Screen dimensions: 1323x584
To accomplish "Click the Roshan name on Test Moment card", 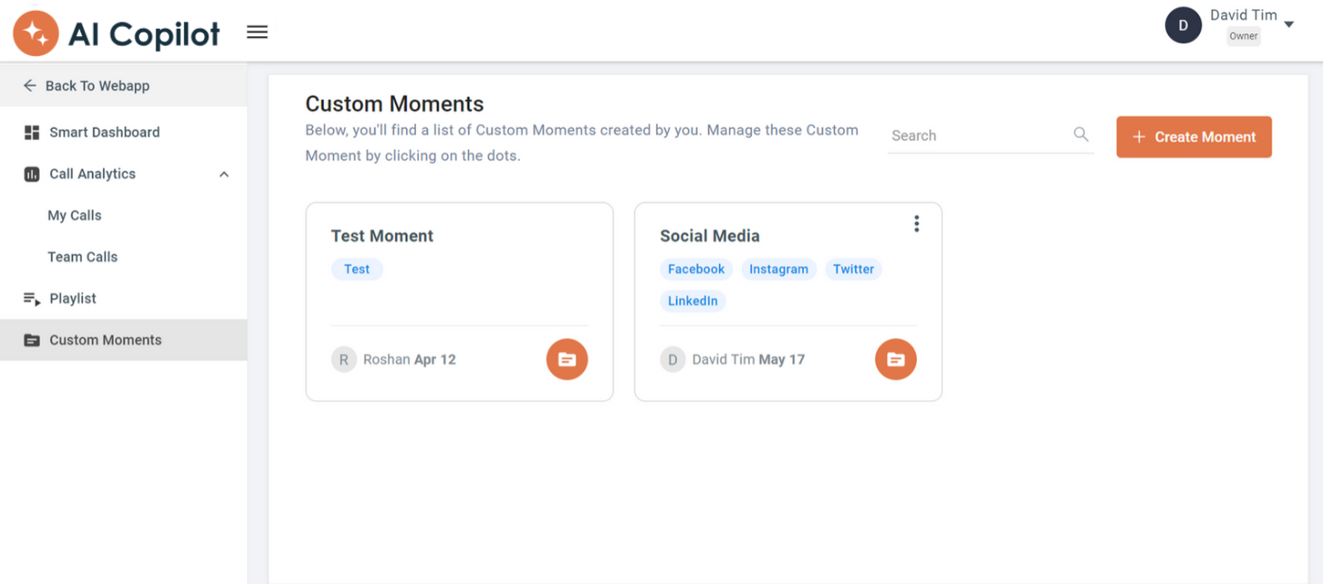I will [x=386, y=360].
